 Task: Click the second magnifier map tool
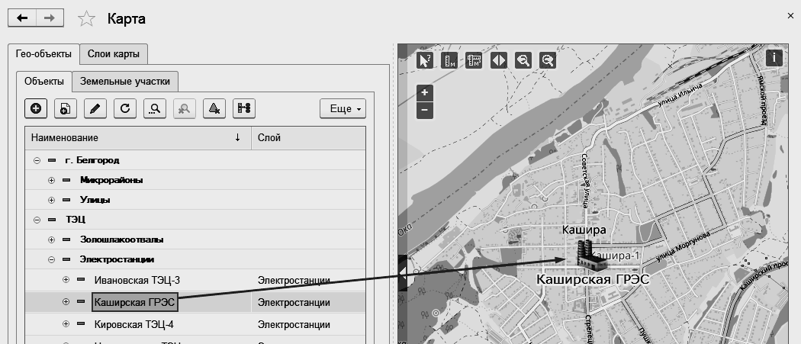tap(548, 60)
